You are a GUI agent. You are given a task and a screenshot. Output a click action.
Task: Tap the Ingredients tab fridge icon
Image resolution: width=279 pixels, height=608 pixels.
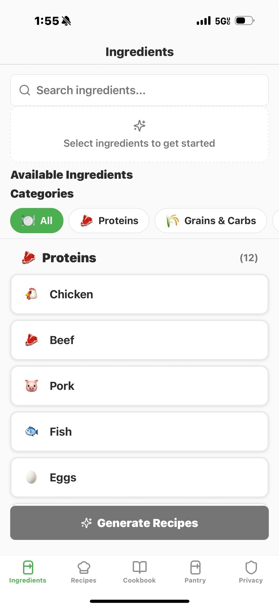click(x=28, y=567)
